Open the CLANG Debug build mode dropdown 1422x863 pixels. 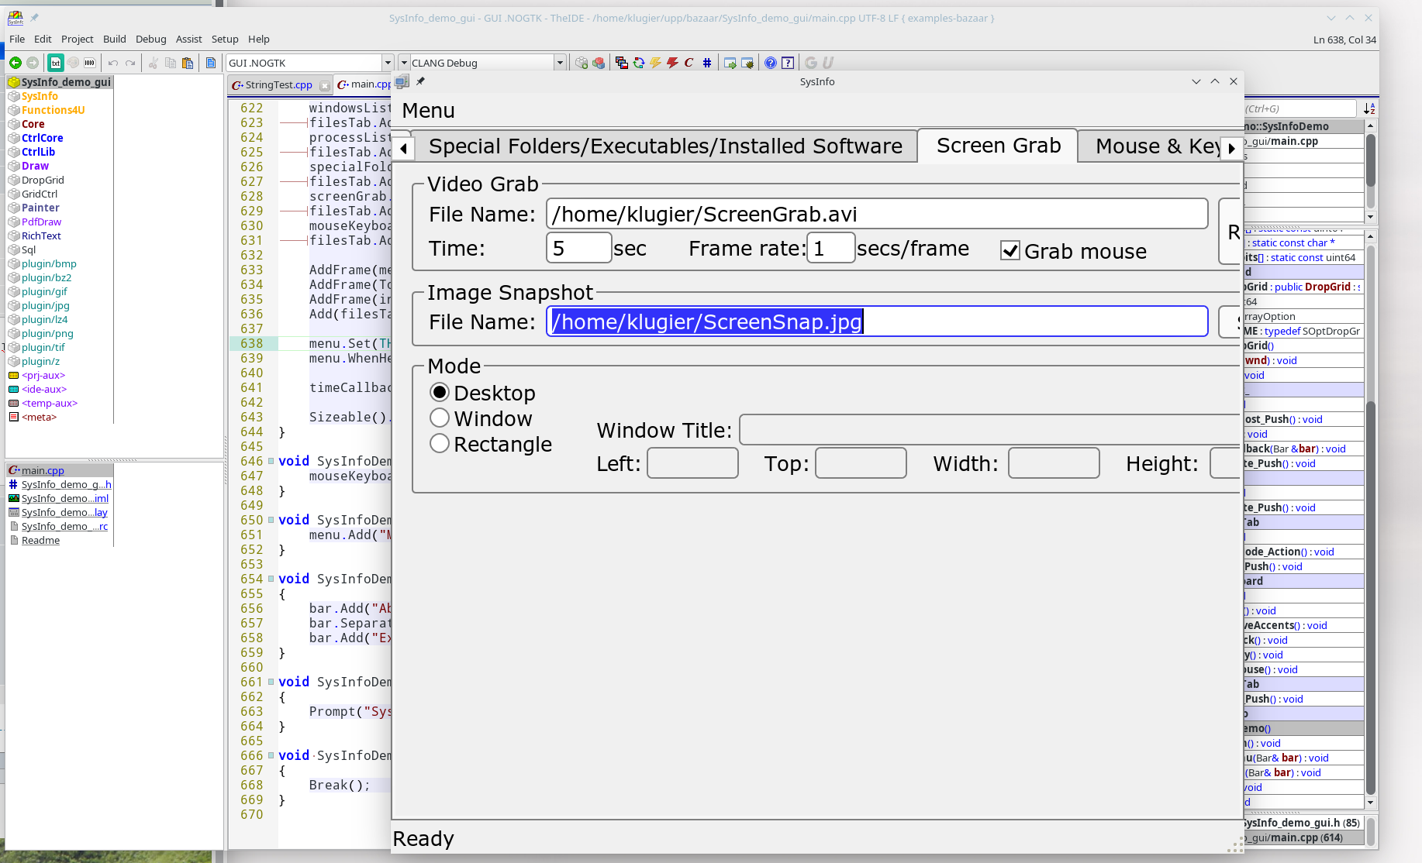tap(559, 63)
